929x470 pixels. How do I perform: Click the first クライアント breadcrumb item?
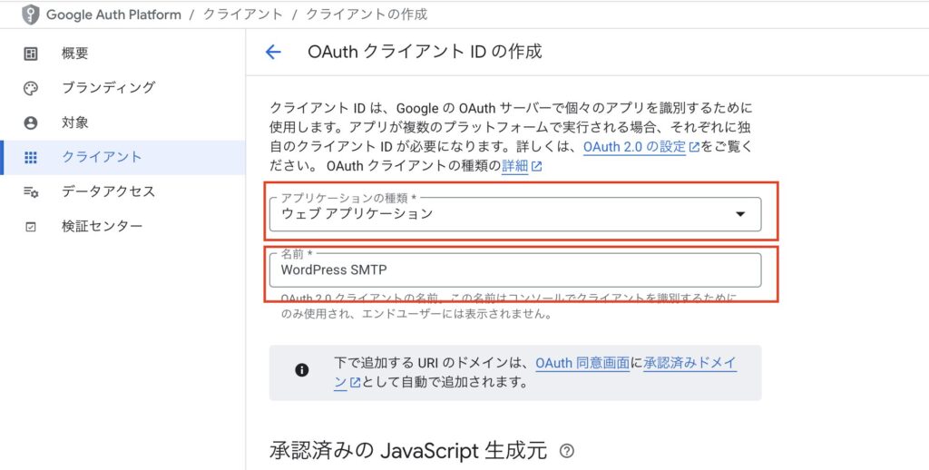tap(243, 15)
